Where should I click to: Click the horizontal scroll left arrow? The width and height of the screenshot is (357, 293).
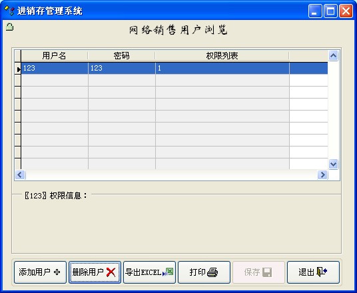tap(20, 175)
